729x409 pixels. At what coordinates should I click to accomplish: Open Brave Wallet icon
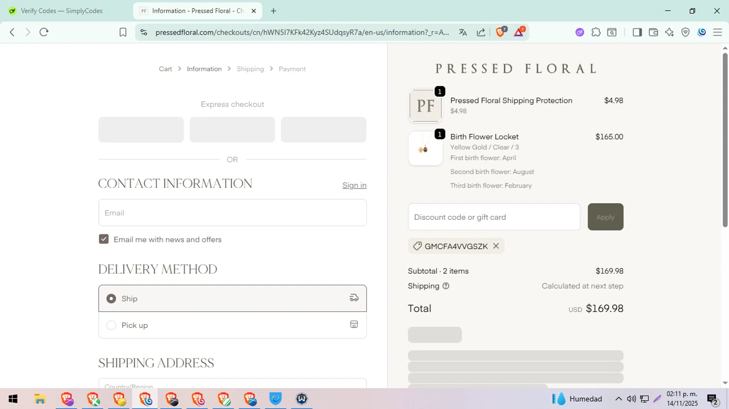click(x=653, y=32)
